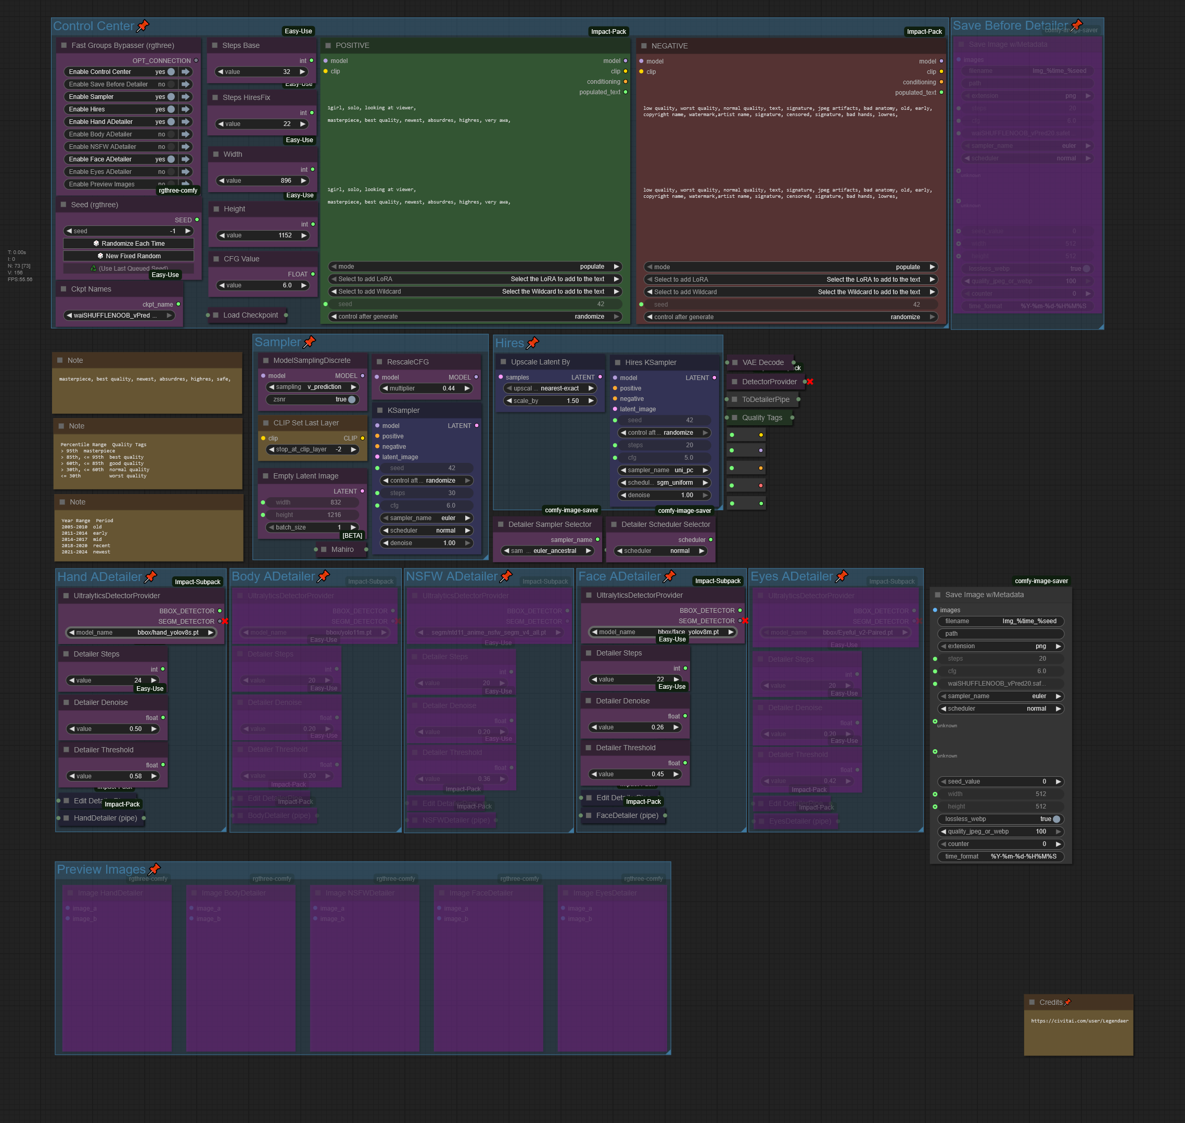Collapse the Hires KSampler node via its title square
Screen dimensions: 1185x1123
tap(618, 362)
